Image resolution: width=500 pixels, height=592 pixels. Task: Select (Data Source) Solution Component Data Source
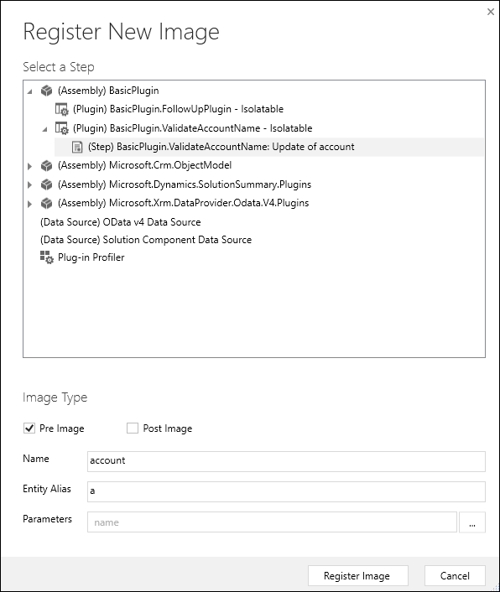(146, 240)
